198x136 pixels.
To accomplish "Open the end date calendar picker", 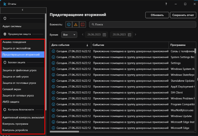I will point(130,35).
